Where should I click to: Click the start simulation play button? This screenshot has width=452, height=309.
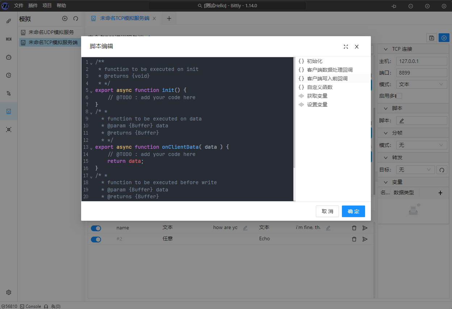coord(444,38)
